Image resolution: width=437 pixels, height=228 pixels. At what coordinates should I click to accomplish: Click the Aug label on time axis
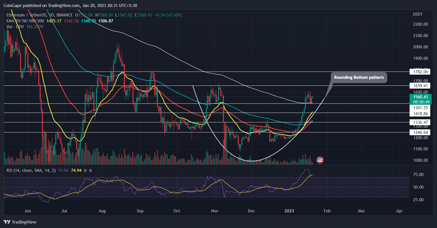[102, 211]
